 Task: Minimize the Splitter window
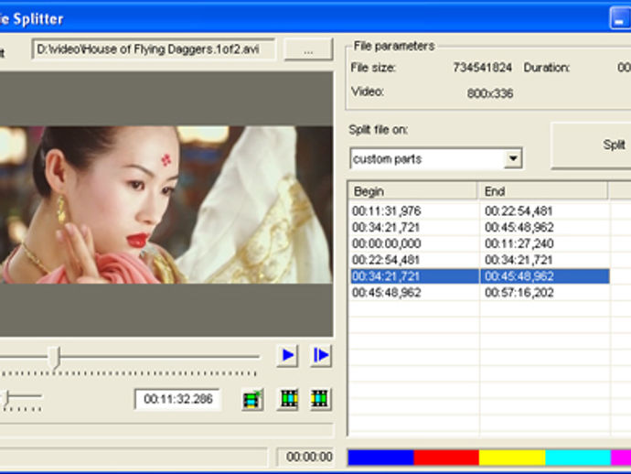tap(620, 18)
